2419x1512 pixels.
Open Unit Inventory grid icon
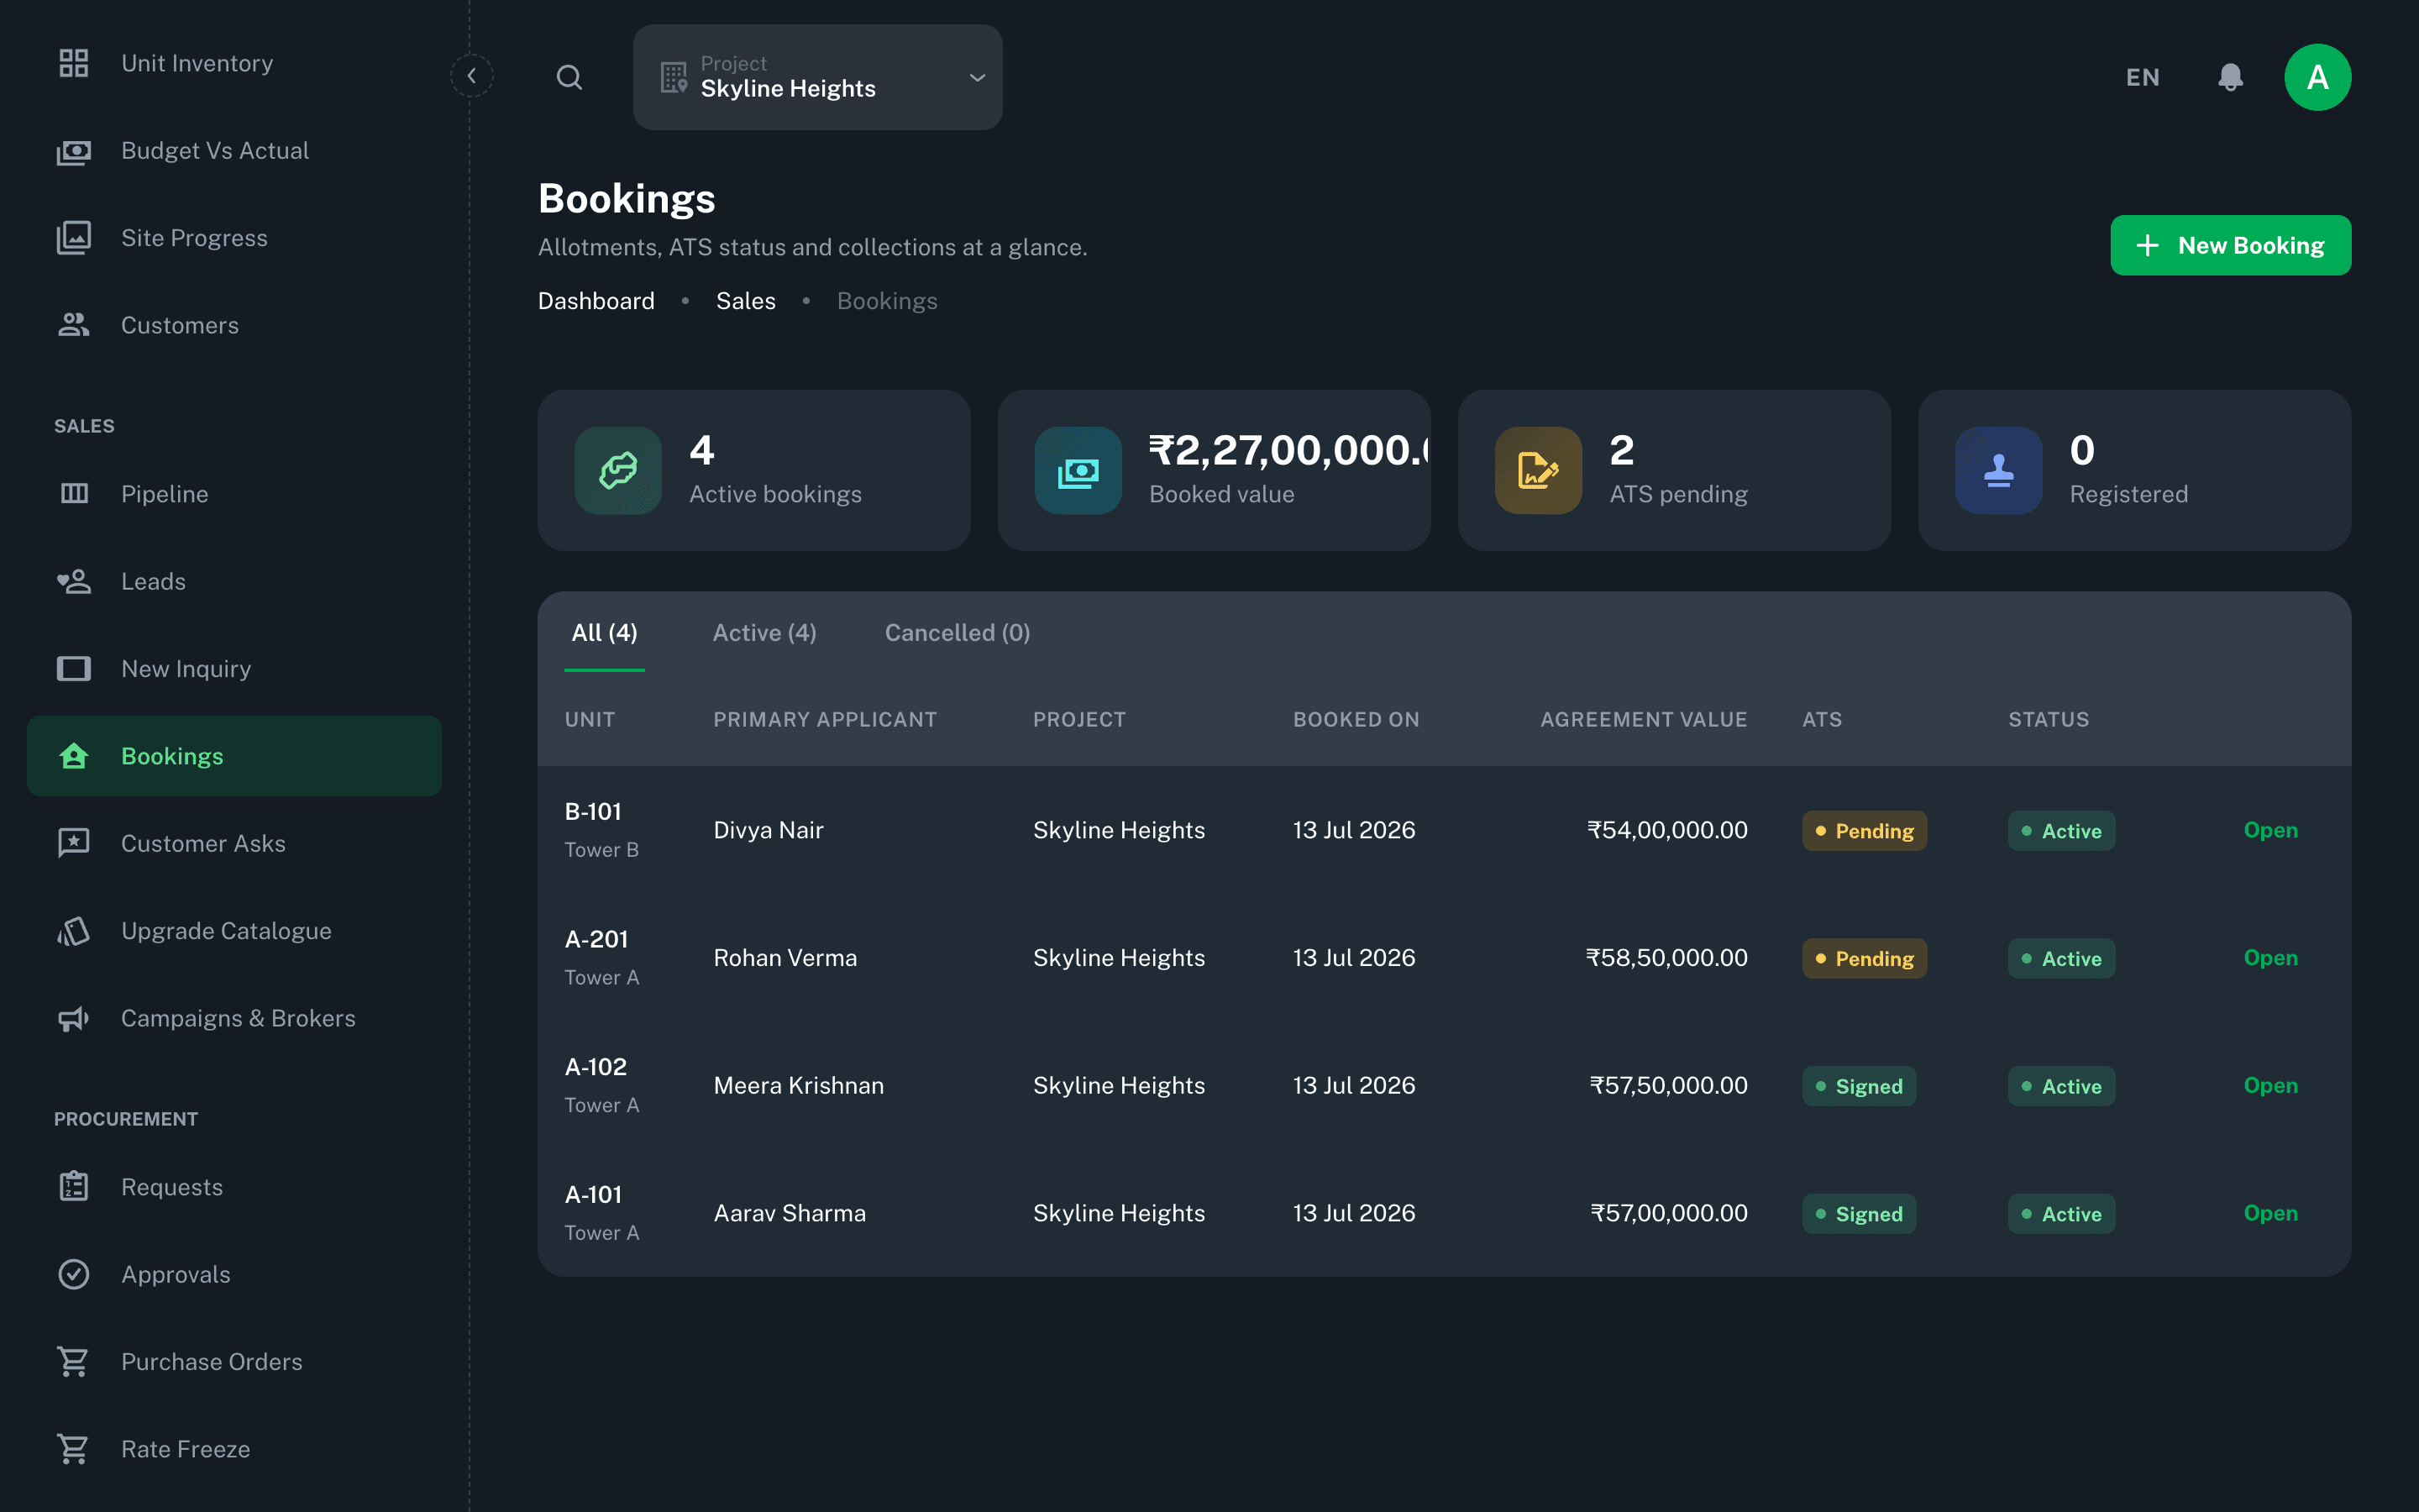pos(73,63)
